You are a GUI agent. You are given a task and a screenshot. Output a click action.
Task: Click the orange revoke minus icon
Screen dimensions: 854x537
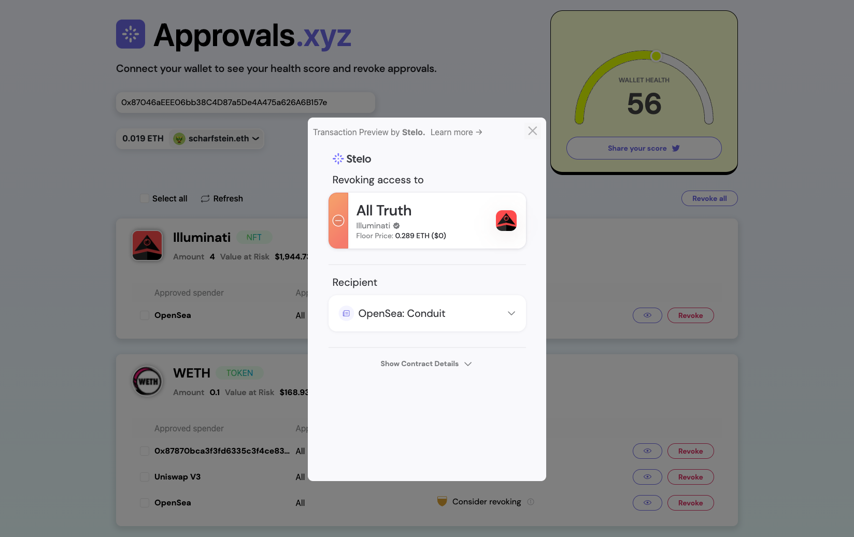(x=338, y=221)
